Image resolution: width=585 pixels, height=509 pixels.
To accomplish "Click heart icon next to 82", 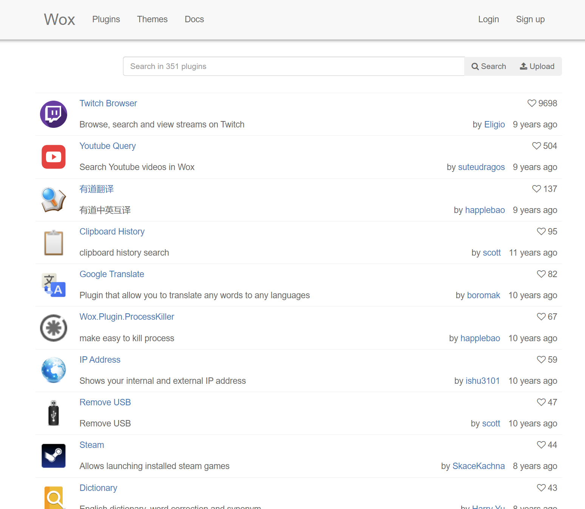I will click(541, 274).
